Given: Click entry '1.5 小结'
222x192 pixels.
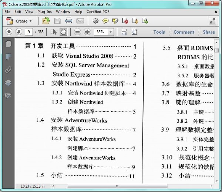Looking at the screenshot, I should [x=50, y=175].
